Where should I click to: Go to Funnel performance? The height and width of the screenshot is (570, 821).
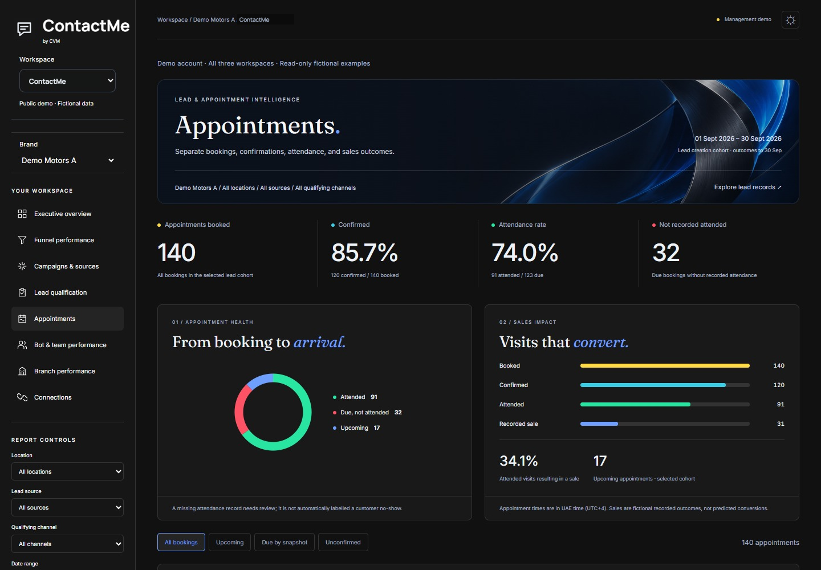[x=67, y=240]
